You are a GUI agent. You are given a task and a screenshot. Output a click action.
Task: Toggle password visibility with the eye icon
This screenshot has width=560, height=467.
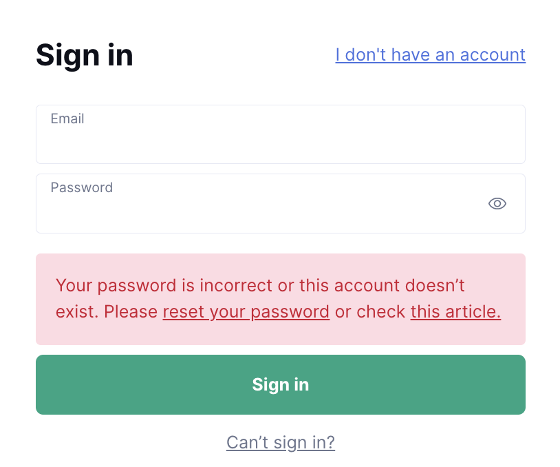coord(497,203)
